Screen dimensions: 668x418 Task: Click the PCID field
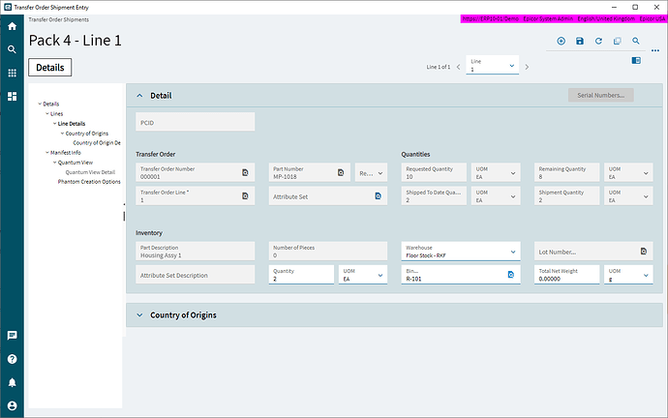[196, 122]
